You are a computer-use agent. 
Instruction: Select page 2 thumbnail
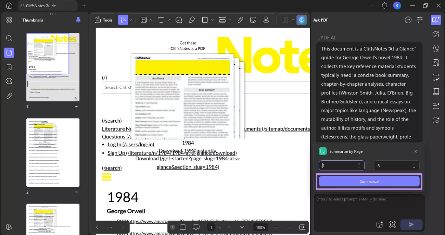[x=53, y=152]
